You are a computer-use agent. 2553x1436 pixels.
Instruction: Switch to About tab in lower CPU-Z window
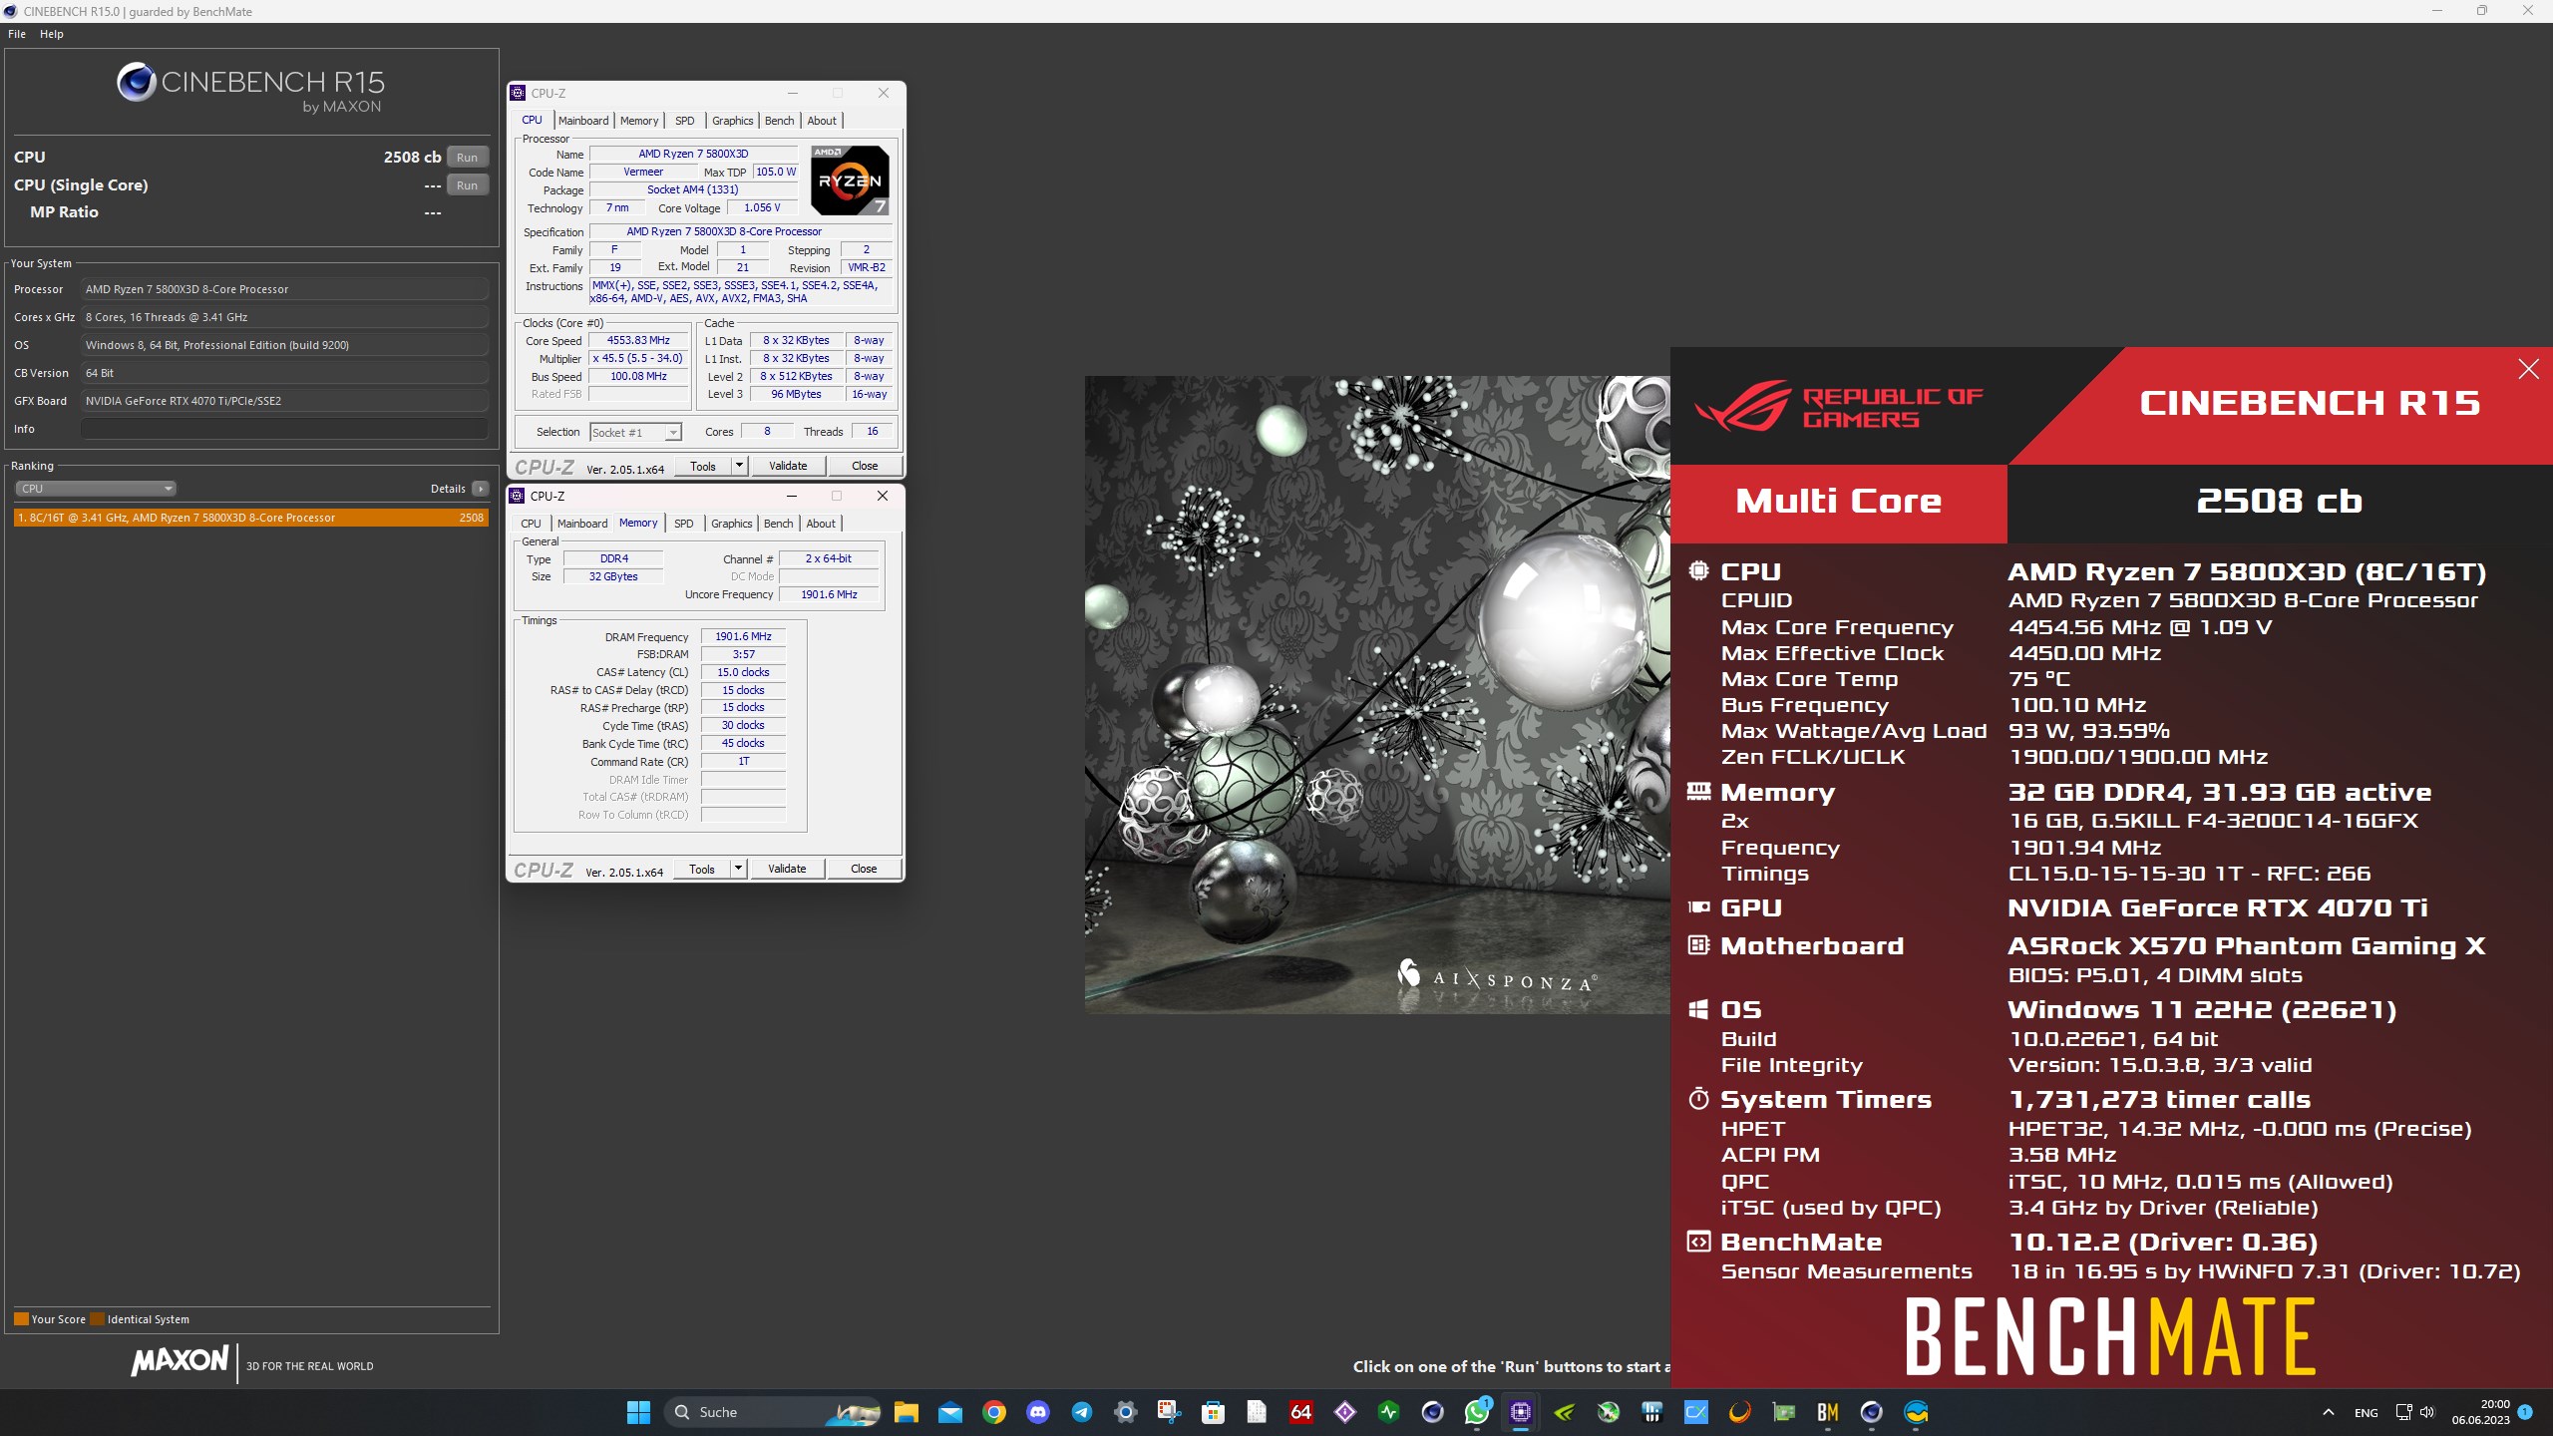(x=821, y=524)
